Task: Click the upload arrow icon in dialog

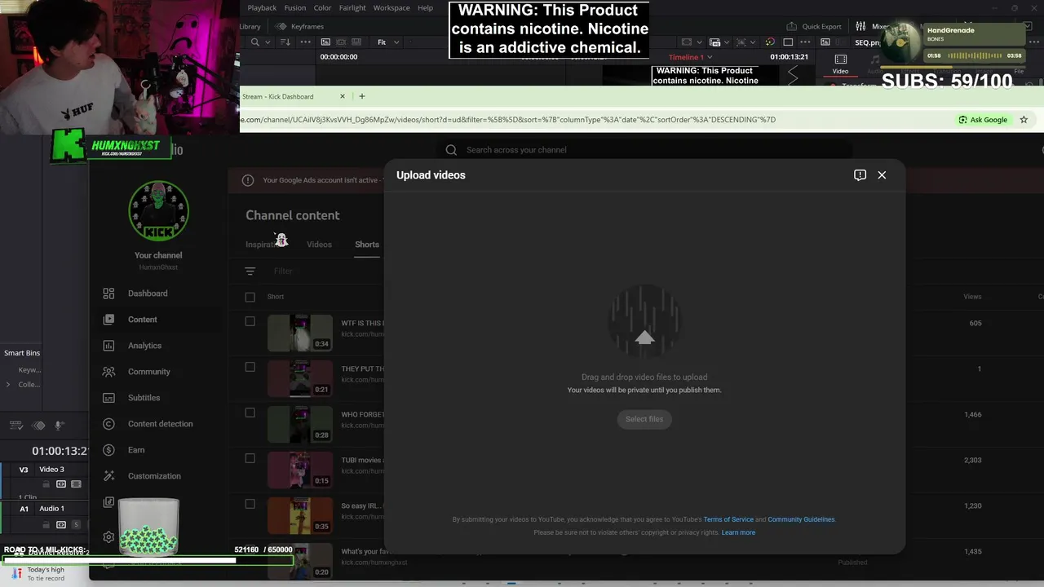Action: (644, 338)
